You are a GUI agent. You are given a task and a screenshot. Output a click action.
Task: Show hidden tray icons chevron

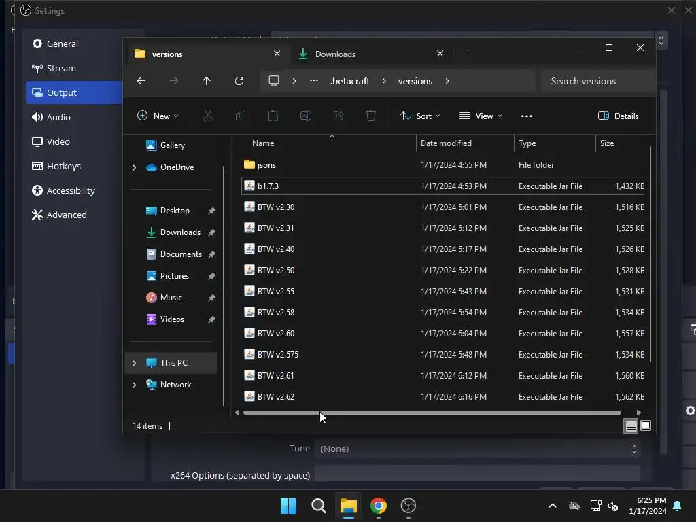(x=553, y=506)
